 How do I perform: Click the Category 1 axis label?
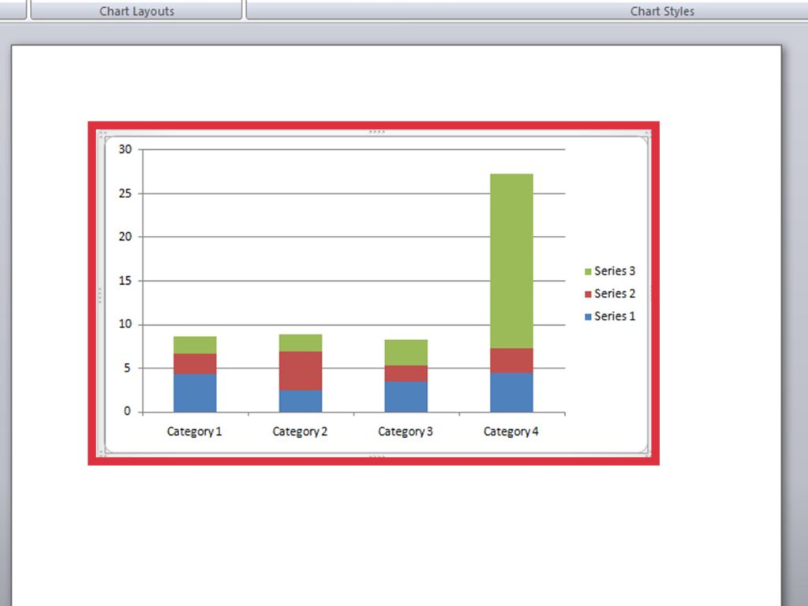point(194,432)
